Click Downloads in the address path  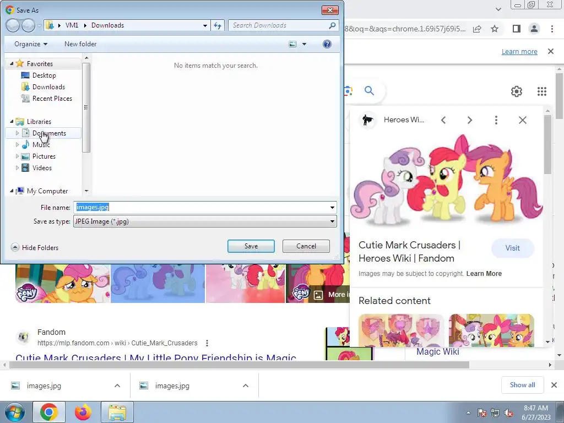107,25
